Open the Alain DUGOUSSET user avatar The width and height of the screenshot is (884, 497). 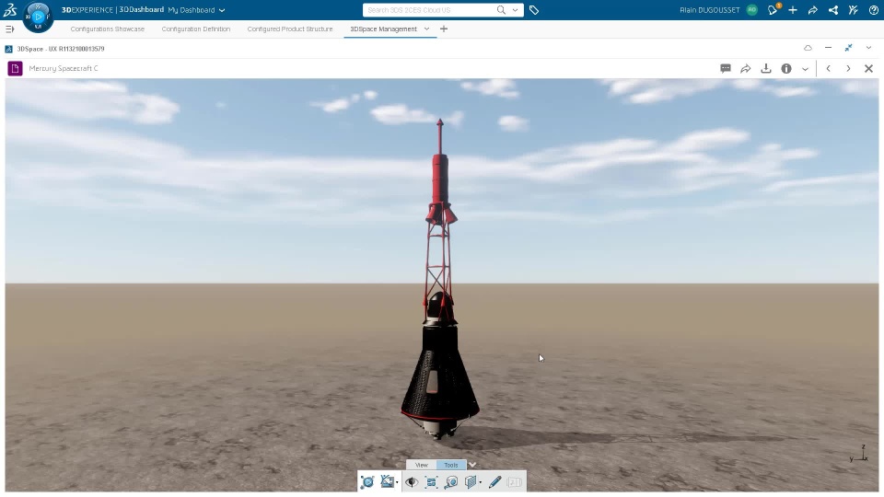752,9
